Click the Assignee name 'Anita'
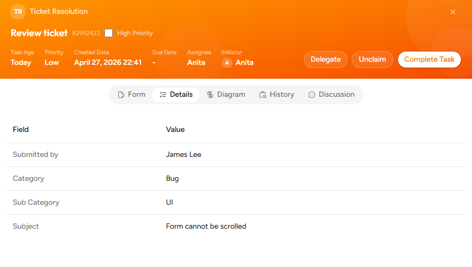This screenshot has height=267, width=472. click(x=196, y=63)
